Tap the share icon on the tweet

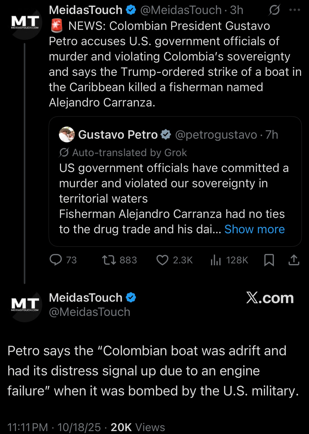[x=294, y=260]
